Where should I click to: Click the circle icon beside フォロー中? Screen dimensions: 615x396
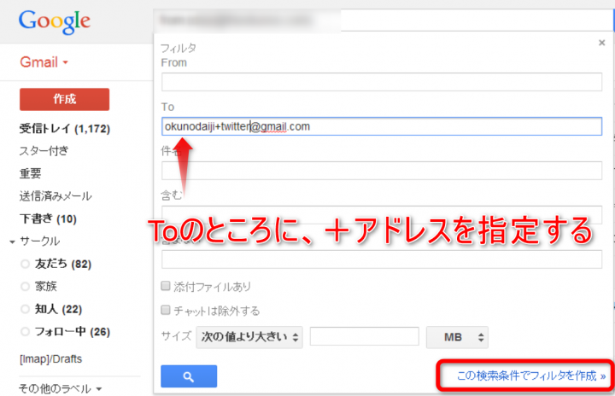point(25,332)
